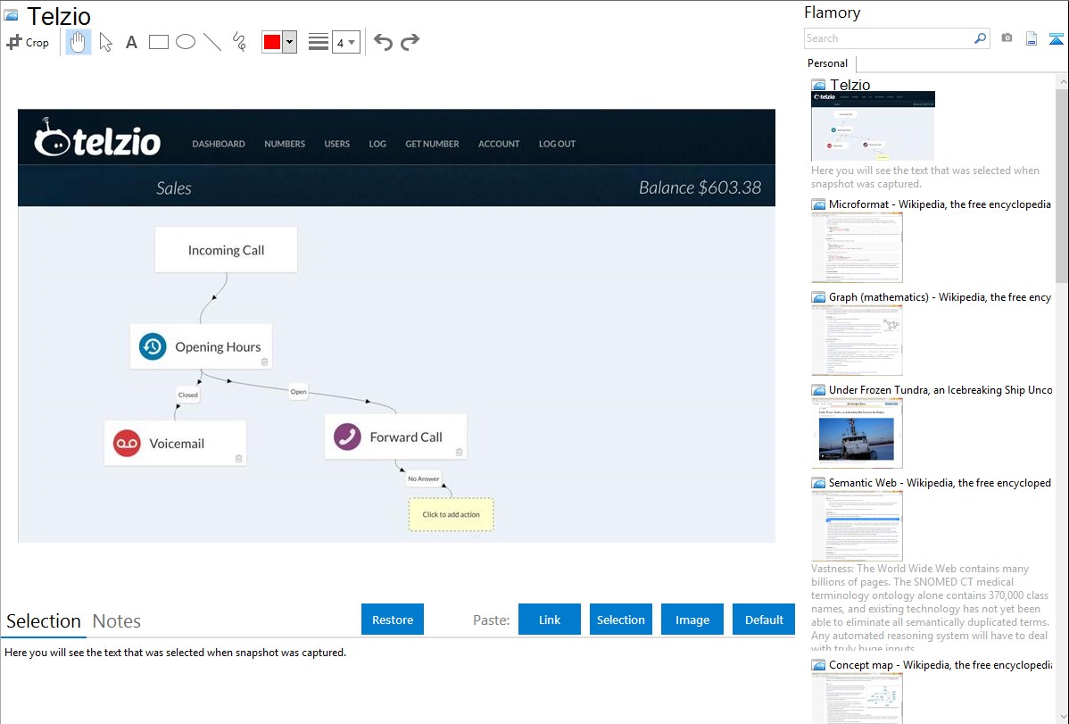Undo the last annotation
Screen dimensions: 1069x724
click(383, 42)
